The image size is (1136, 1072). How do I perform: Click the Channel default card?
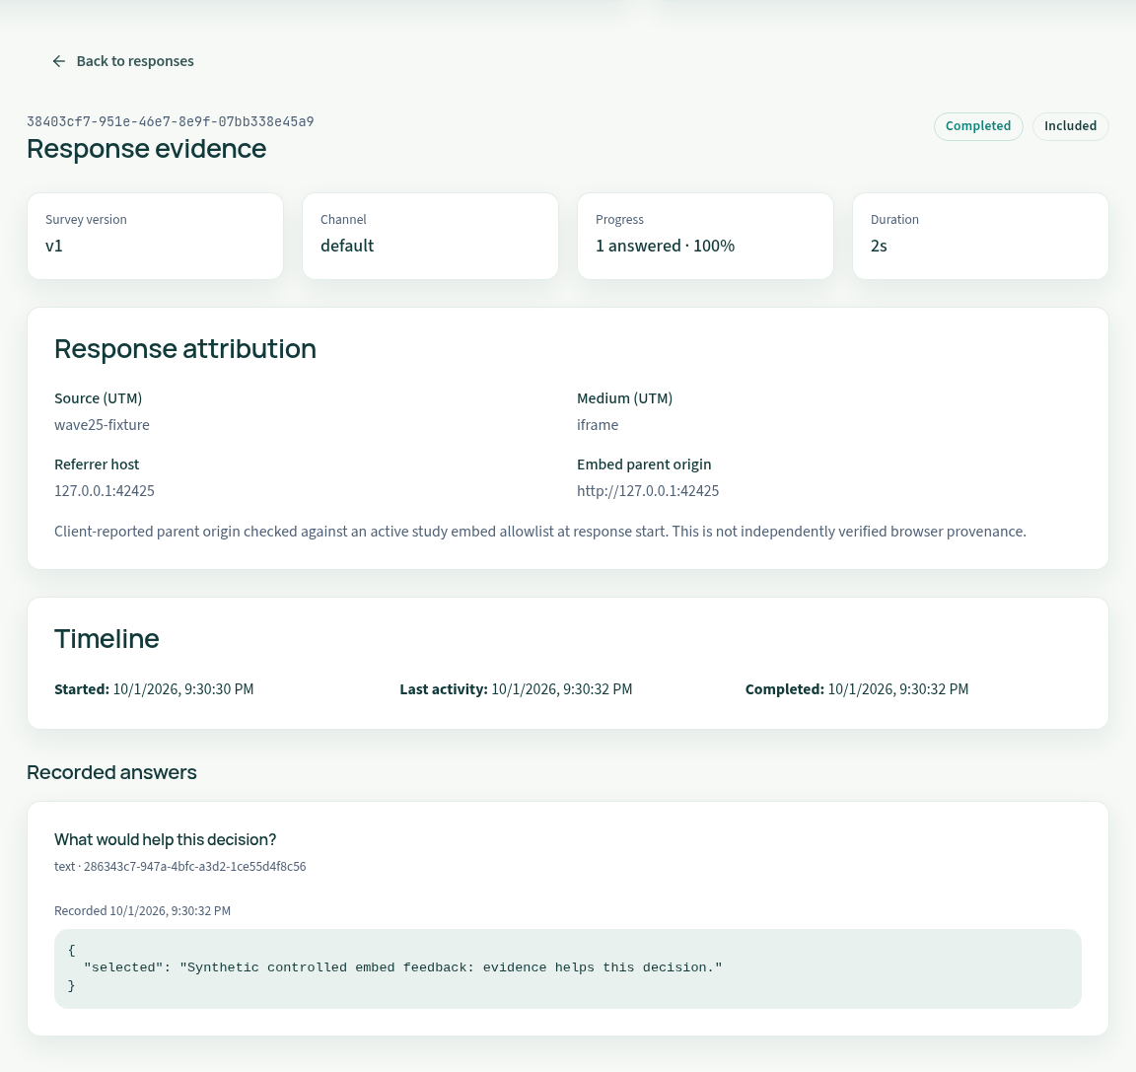[x=430, y=236]
